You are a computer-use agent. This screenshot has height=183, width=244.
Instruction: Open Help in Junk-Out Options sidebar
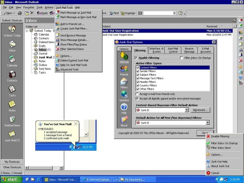tap(124, 109)
